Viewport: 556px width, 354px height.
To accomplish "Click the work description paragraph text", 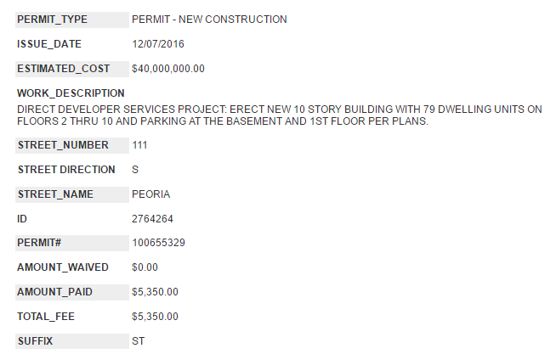I will click(x=279, y=115).
